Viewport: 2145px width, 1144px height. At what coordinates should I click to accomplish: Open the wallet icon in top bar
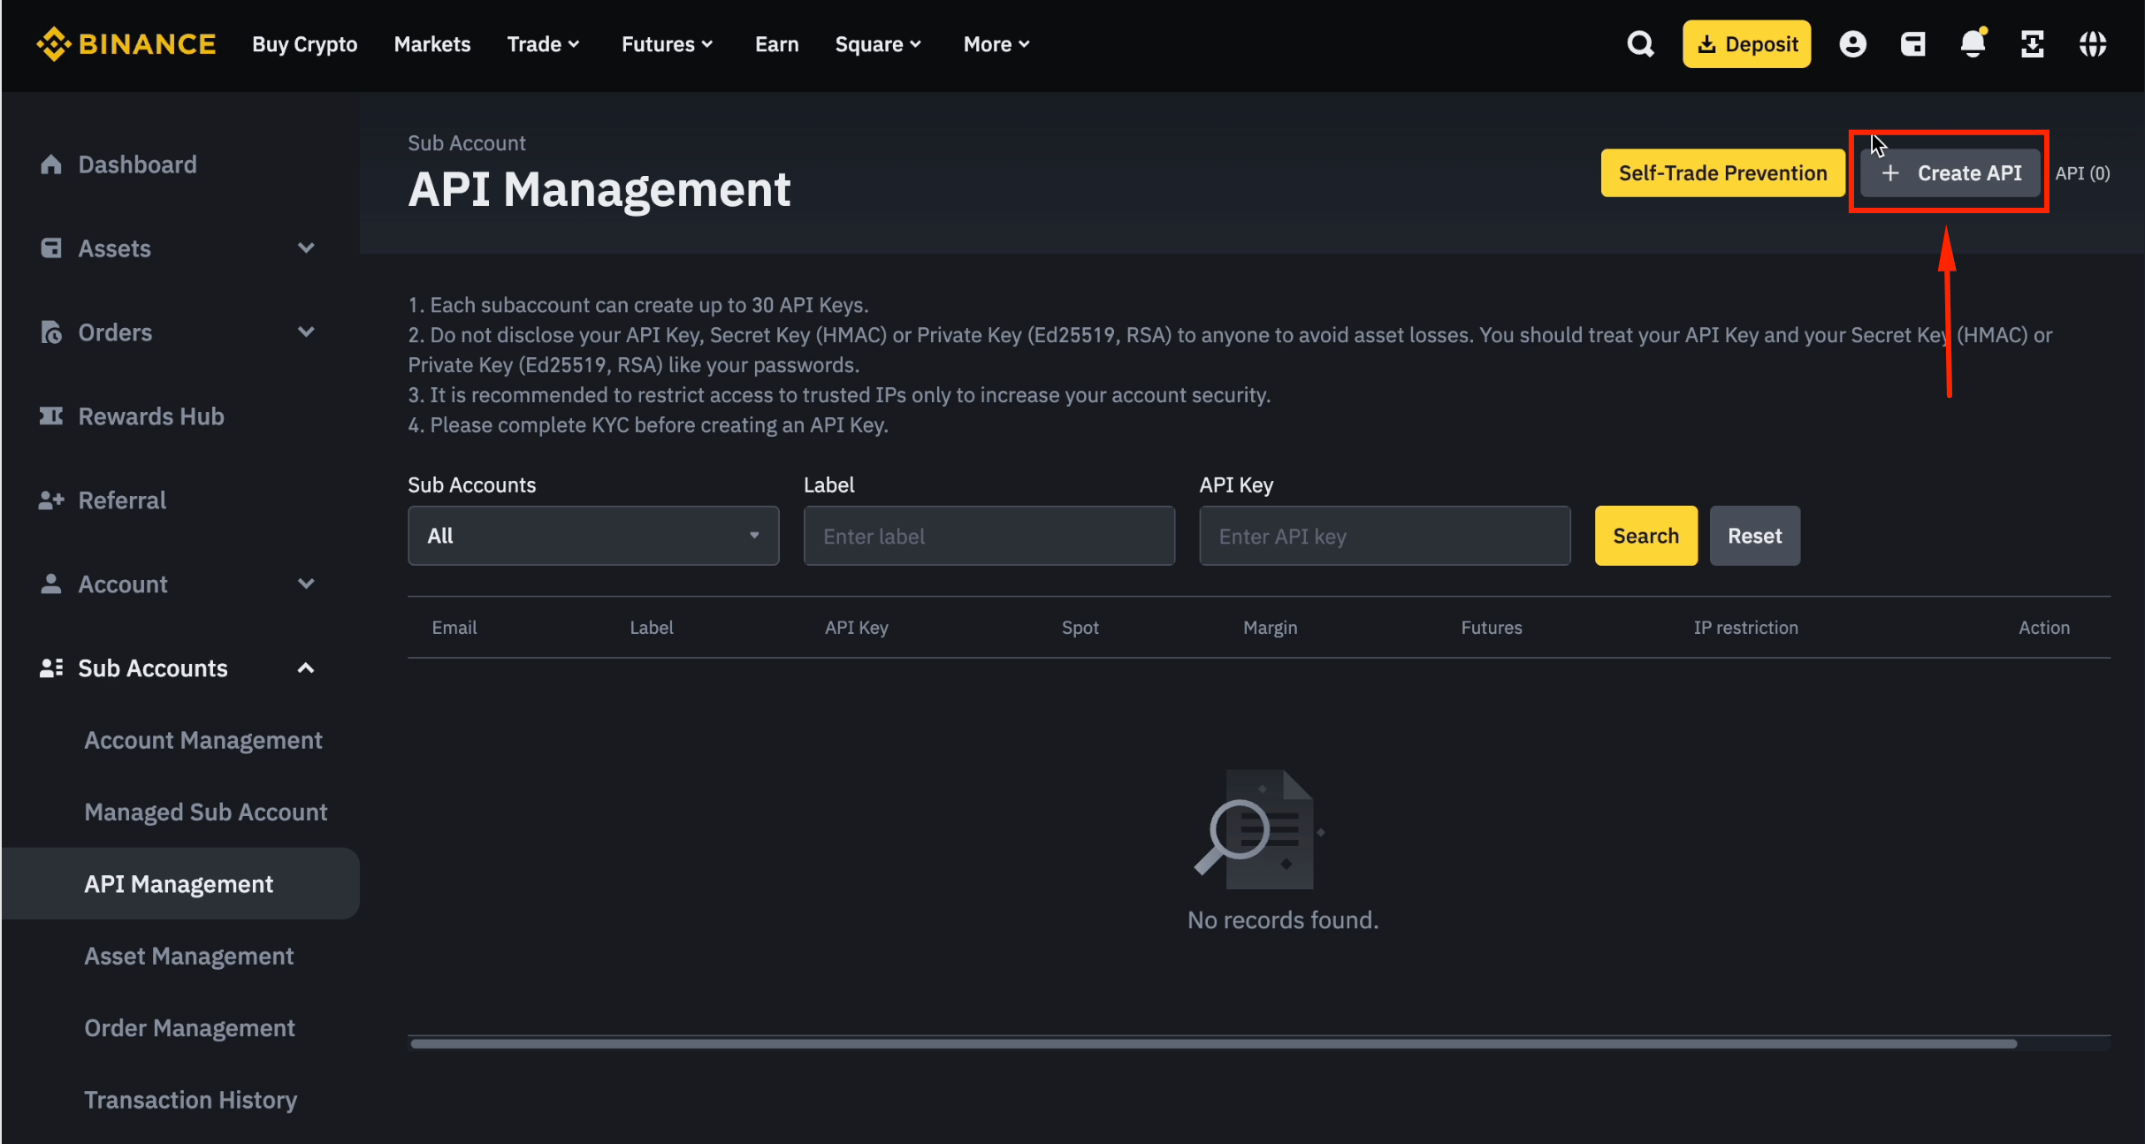coord(1912,44)
